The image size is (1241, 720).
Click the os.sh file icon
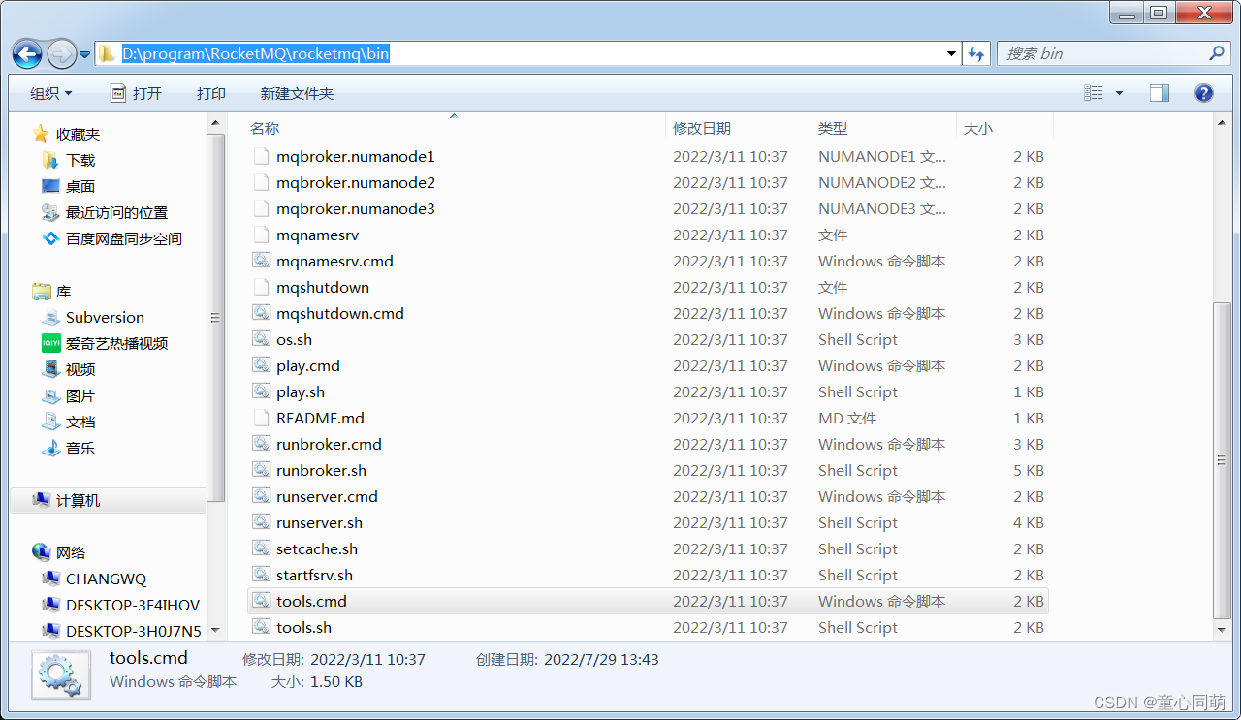click(260, 339)
